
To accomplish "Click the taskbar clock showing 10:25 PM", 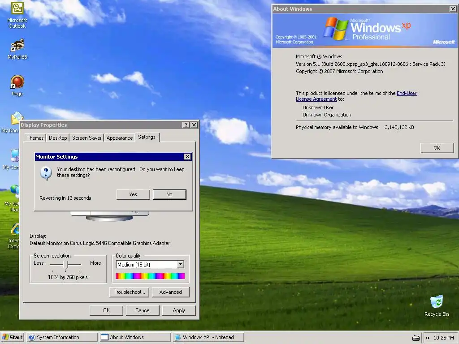I will click(x=443, y=338).
